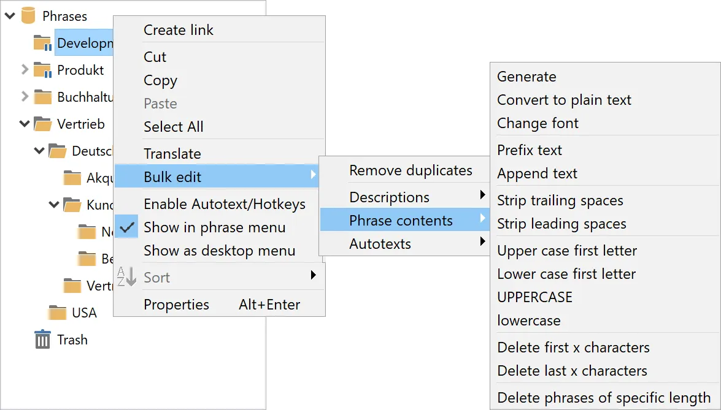The width and height of the screenshot is (721, 410).
Task: Choose Remove duplicates from Bulk edit submenu
Action: (410, 170)
